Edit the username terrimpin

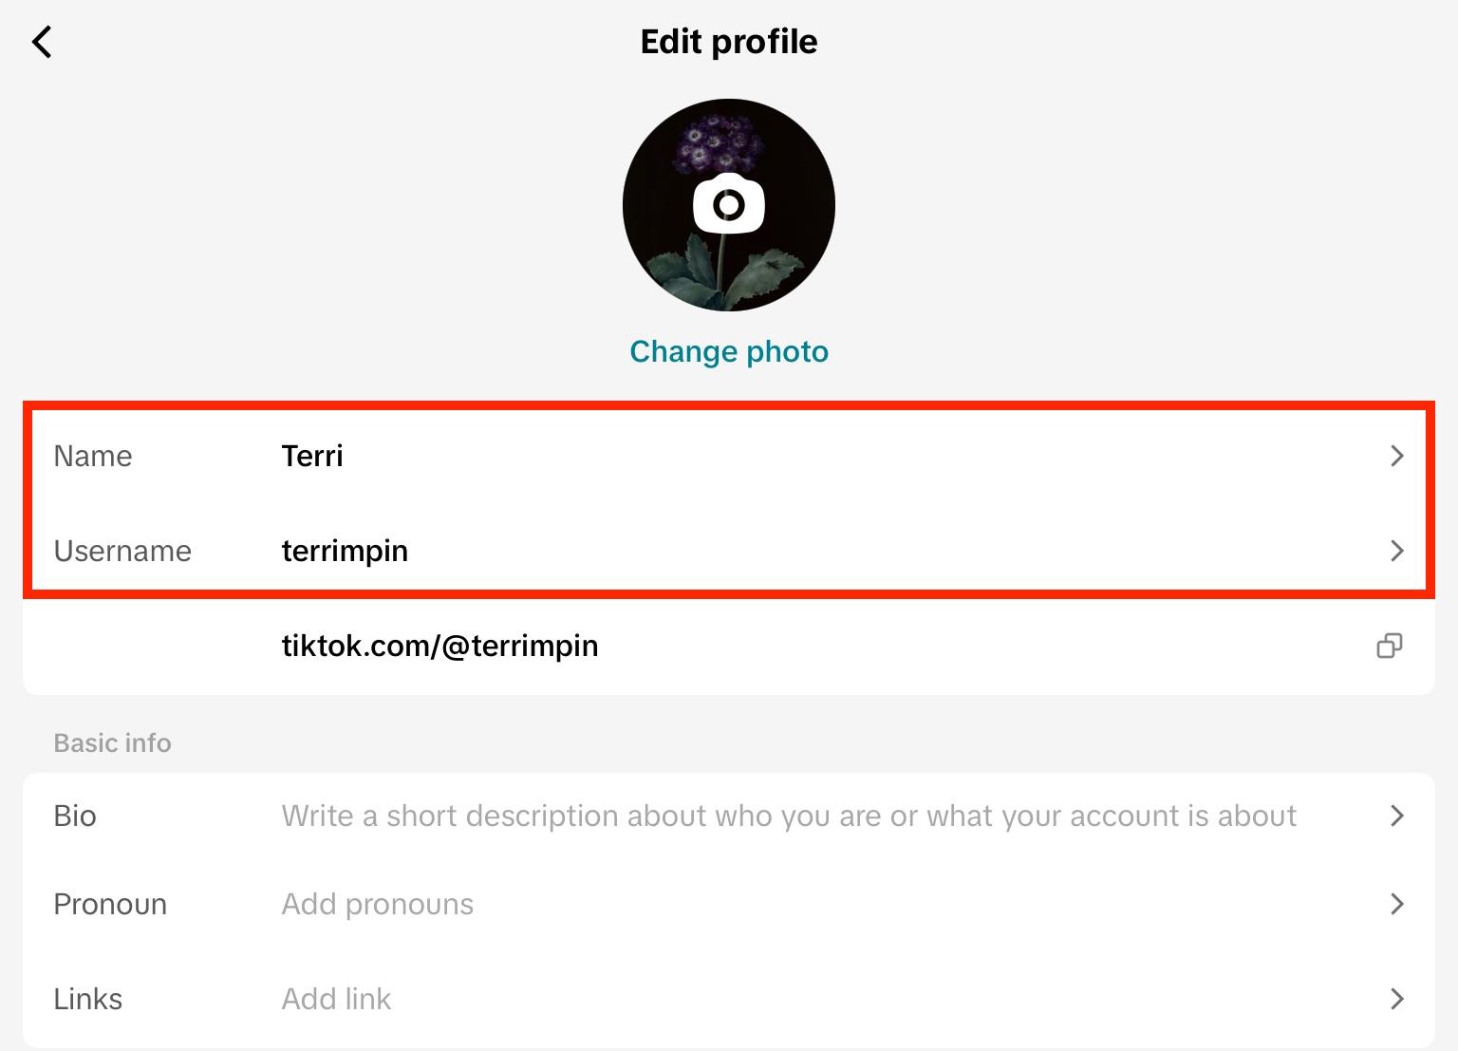pyautogui.click(x=345, y=551)
